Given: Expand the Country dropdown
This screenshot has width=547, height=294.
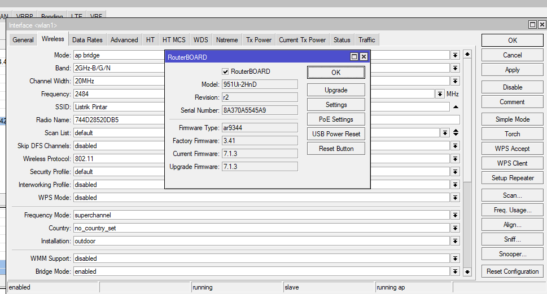Looking at the screenshot, I should (455, 228).
